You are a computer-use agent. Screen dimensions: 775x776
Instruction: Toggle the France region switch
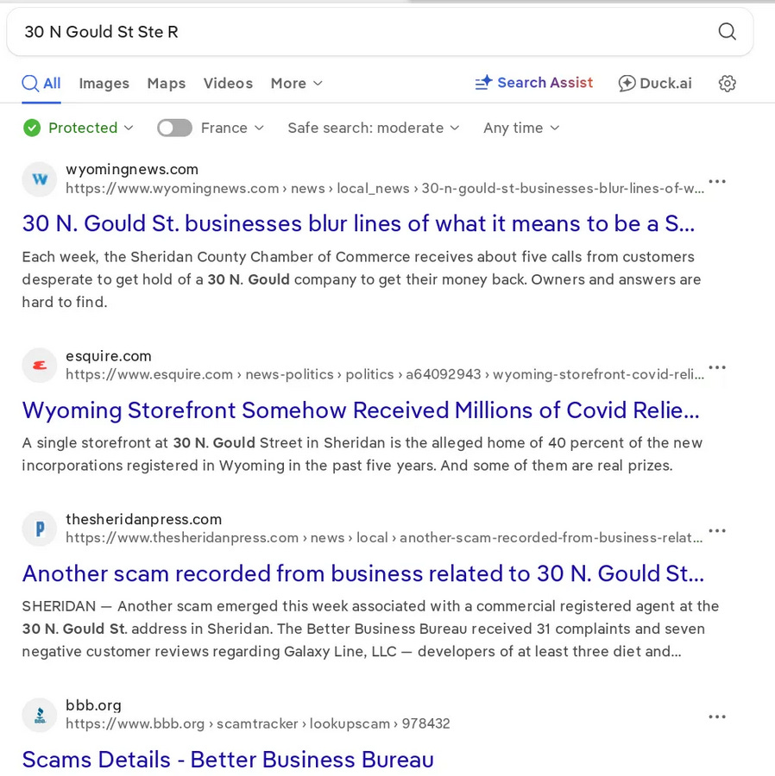[174, 128]
